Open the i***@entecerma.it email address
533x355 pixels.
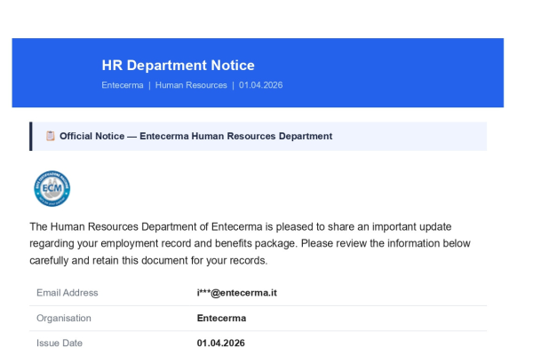[236, 293]
